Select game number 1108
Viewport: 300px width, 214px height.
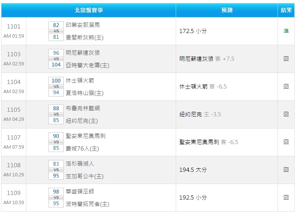(x=14, y=165)
